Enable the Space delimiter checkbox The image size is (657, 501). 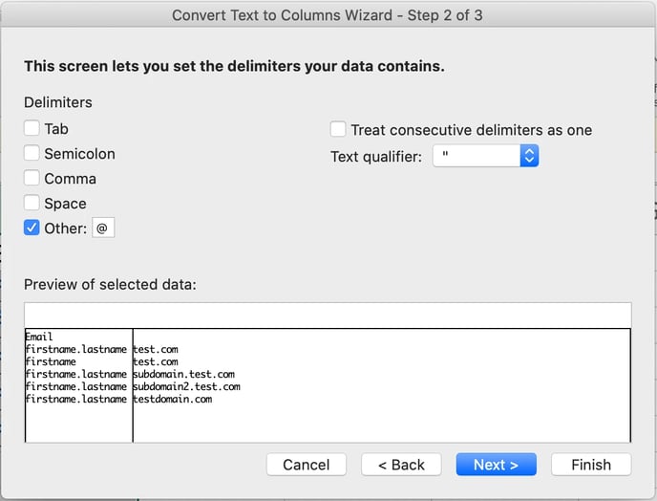click(32, 203)
